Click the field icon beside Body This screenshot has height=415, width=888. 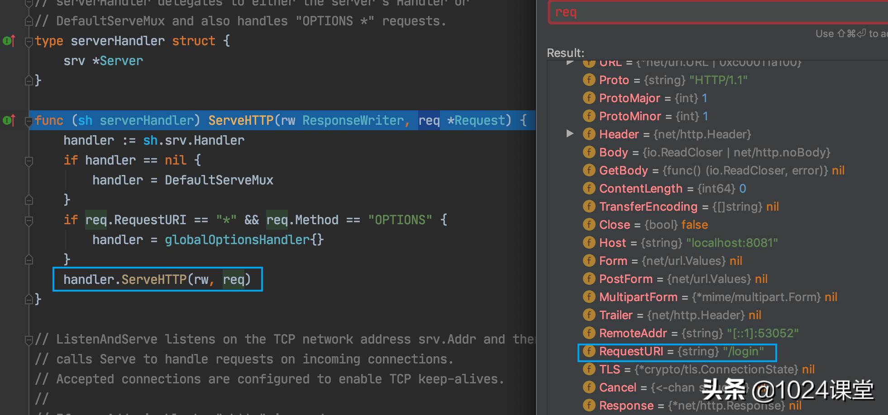click(589, 152)
